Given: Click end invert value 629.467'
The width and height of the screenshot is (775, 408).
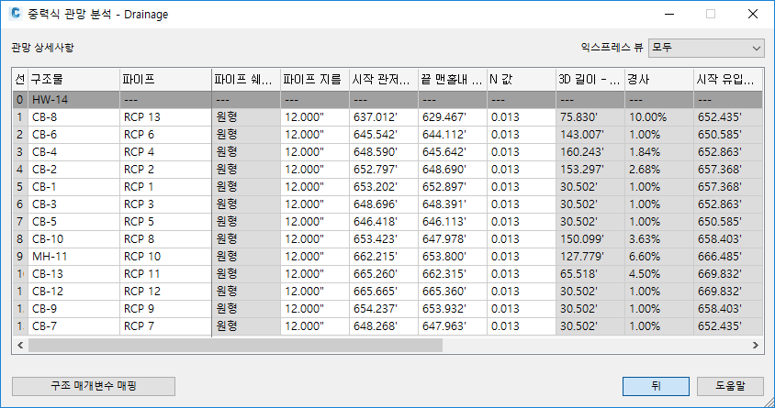Looking at the screenshot, I should pos(453,117).
